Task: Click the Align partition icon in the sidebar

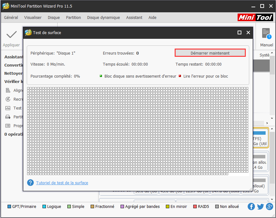Action: 8,90
